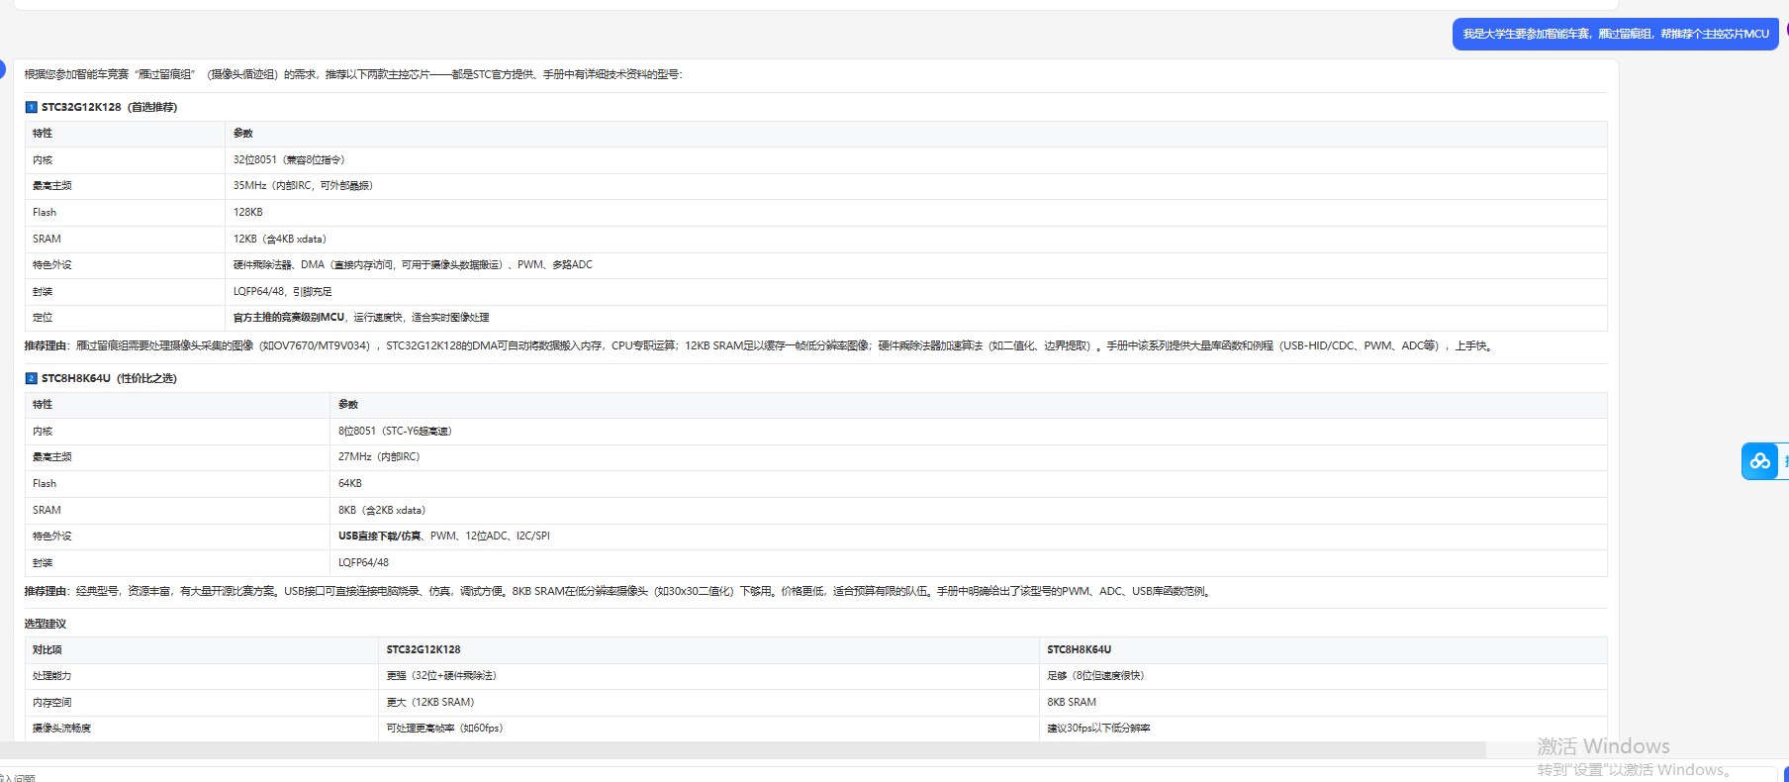Click the 特性 header of the STC8H8K64U table

coord(43,404)
